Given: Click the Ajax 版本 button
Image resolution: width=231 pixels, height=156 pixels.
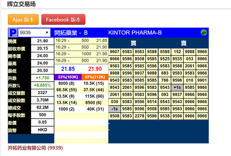Looking at the screenshot, I should click(x=23, y=19).
